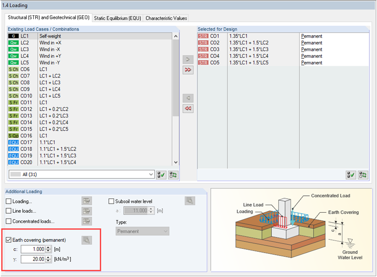Enable the Loading checkbox

click(x=8, y=201)
